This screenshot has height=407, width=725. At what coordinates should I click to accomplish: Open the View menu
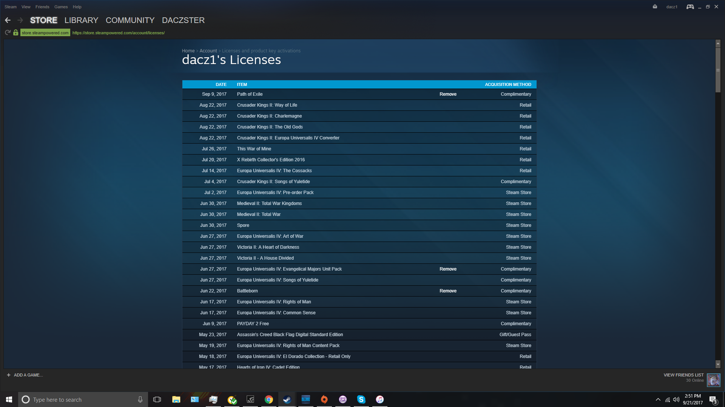[x=26, y=7]
